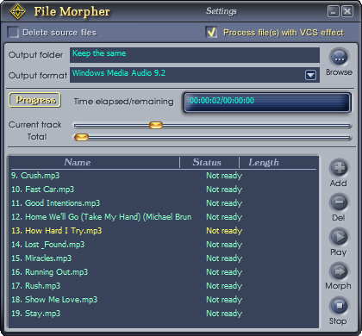Add files with the plus button

(x=339, y=168)
